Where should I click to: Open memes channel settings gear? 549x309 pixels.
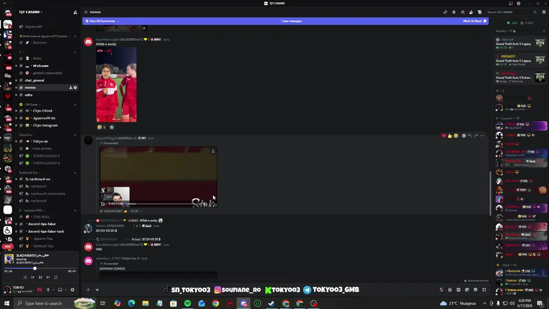coord(75,88)
